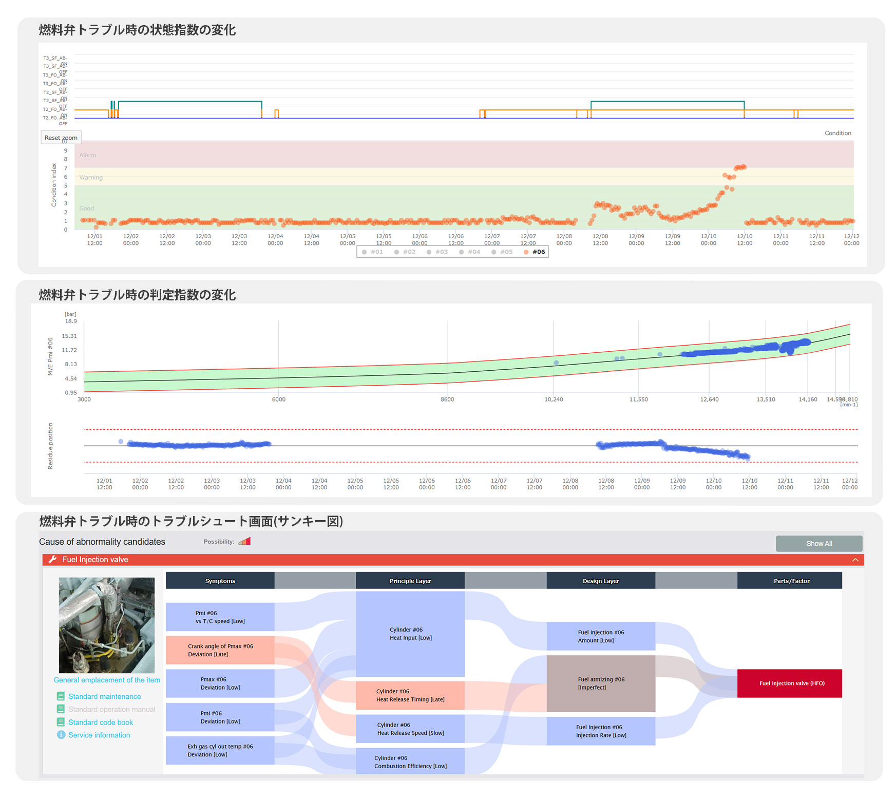Screen dimensions: 896x799
Task: Click the Possibility level indicator icon
Action: (244, 541)
